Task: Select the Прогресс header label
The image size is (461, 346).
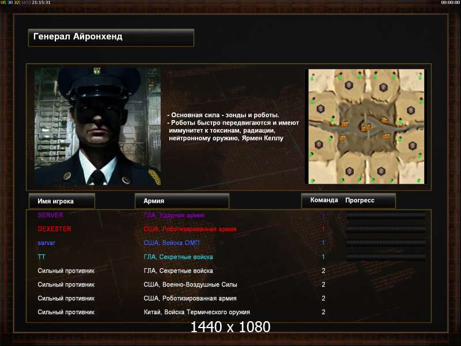Action: tap(360, 200)
